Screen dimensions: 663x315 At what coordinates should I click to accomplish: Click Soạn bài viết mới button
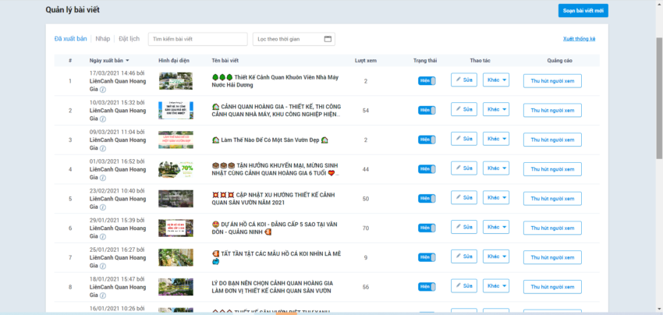click(x=584, y=10)
